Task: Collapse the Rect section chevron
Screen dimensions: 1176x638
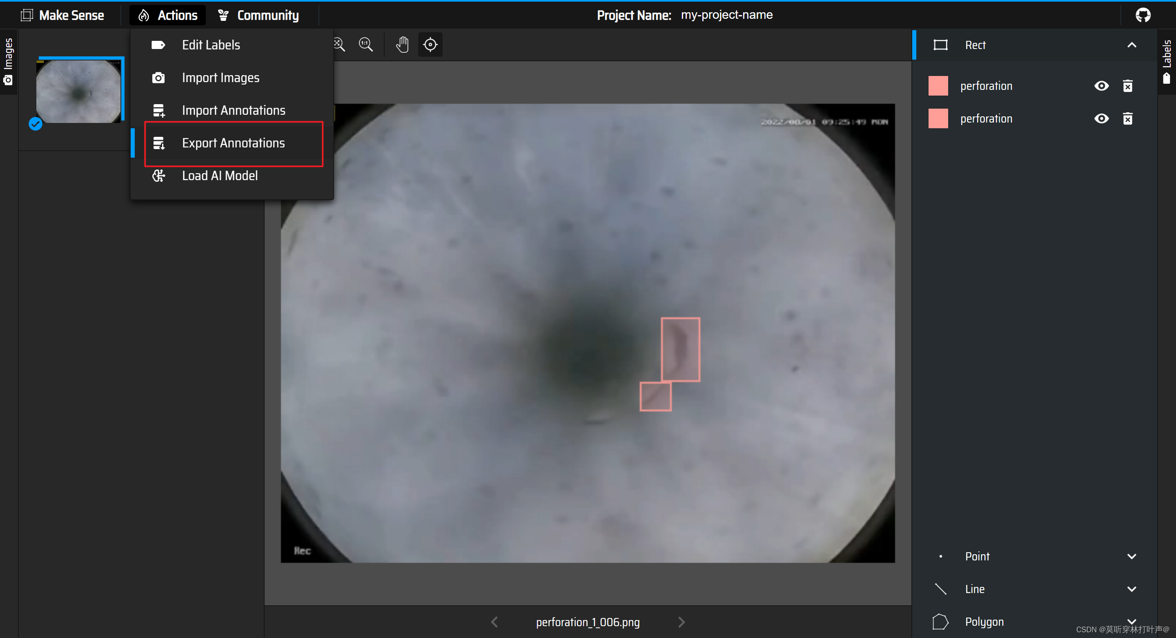Action: pyautogui.click(x=1132, y=45)
